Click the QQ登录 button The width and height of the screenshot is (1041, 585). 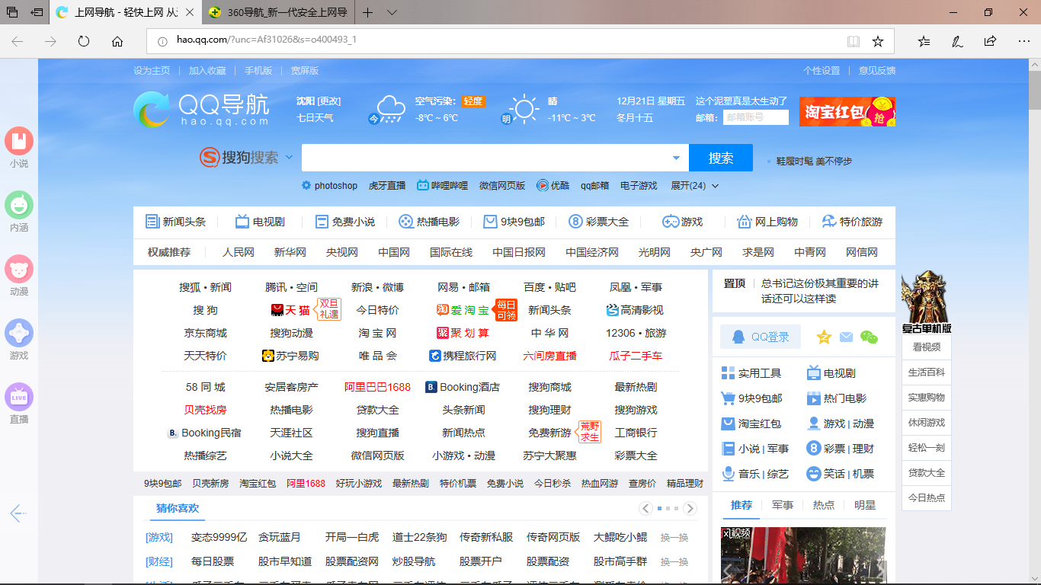tap(761, 337)
